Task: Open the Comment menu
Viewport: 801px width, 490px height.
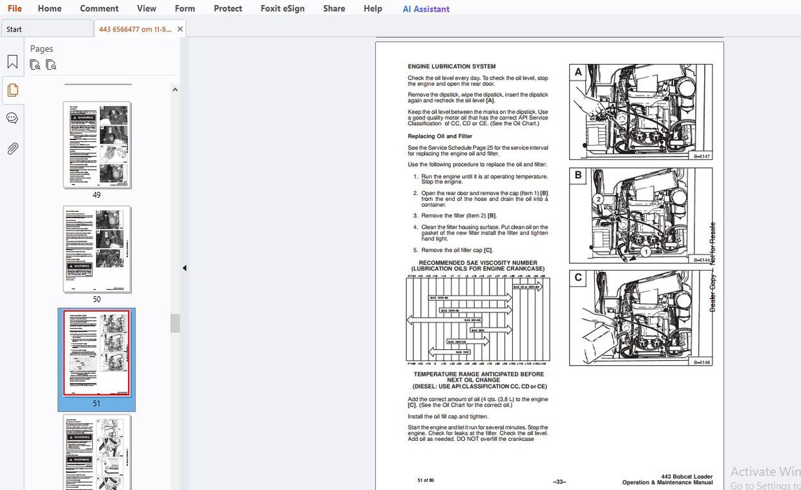Action: (x=99, y=8)
